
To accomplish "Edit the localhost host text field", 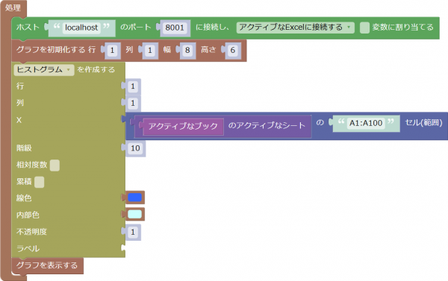I will 81,28.
